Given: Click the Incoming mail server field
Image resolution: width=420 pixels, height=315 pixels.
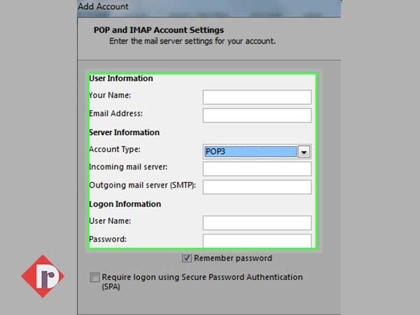Looking at the screenshot, I should tap(257, 169).
